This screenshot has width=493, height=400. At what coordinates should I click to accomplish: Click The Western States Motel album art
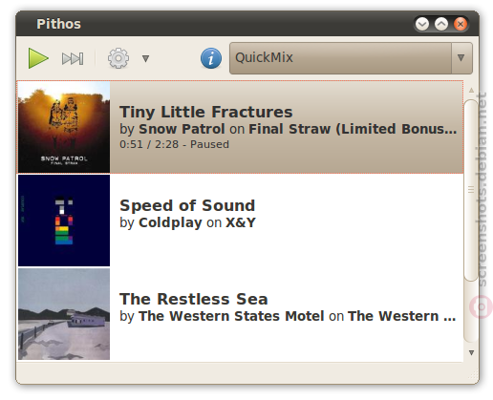click(x=64, y=314)
